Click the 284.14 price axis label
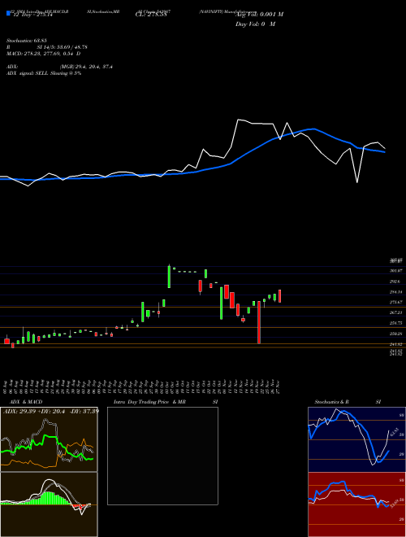Image resolution: width=406 pixels, height=537 pixels. click(396, 292)
